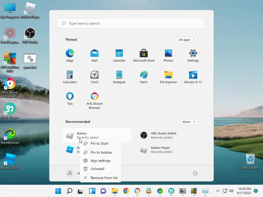The height and width of the screenshot is (197, 263).
Task: Choose Pin to Start in context menu
Action: [100, 143]
